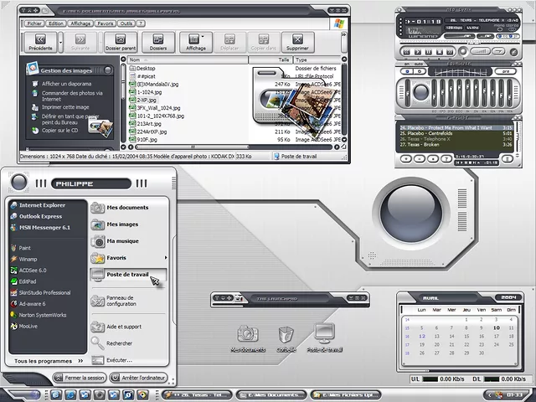Expand Tous les programmes list
The width and height of the screenshot is (536, 402).
point(44,361)
